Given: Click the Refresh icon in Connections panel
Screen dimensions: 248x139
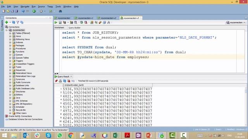Looking at the screenshot, I should click(x=14, y=22).
